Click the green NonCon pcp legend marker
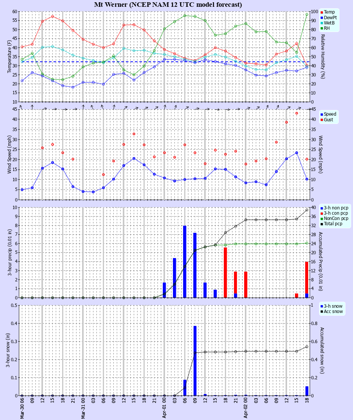 [321, 218]
